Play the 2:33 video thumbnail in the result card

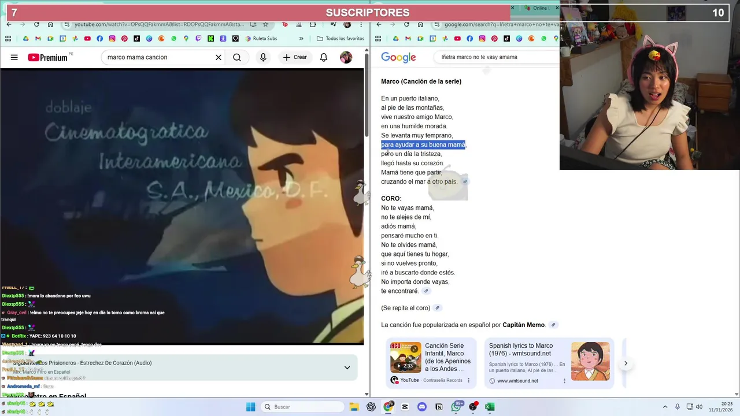click(x=406, y=357)
